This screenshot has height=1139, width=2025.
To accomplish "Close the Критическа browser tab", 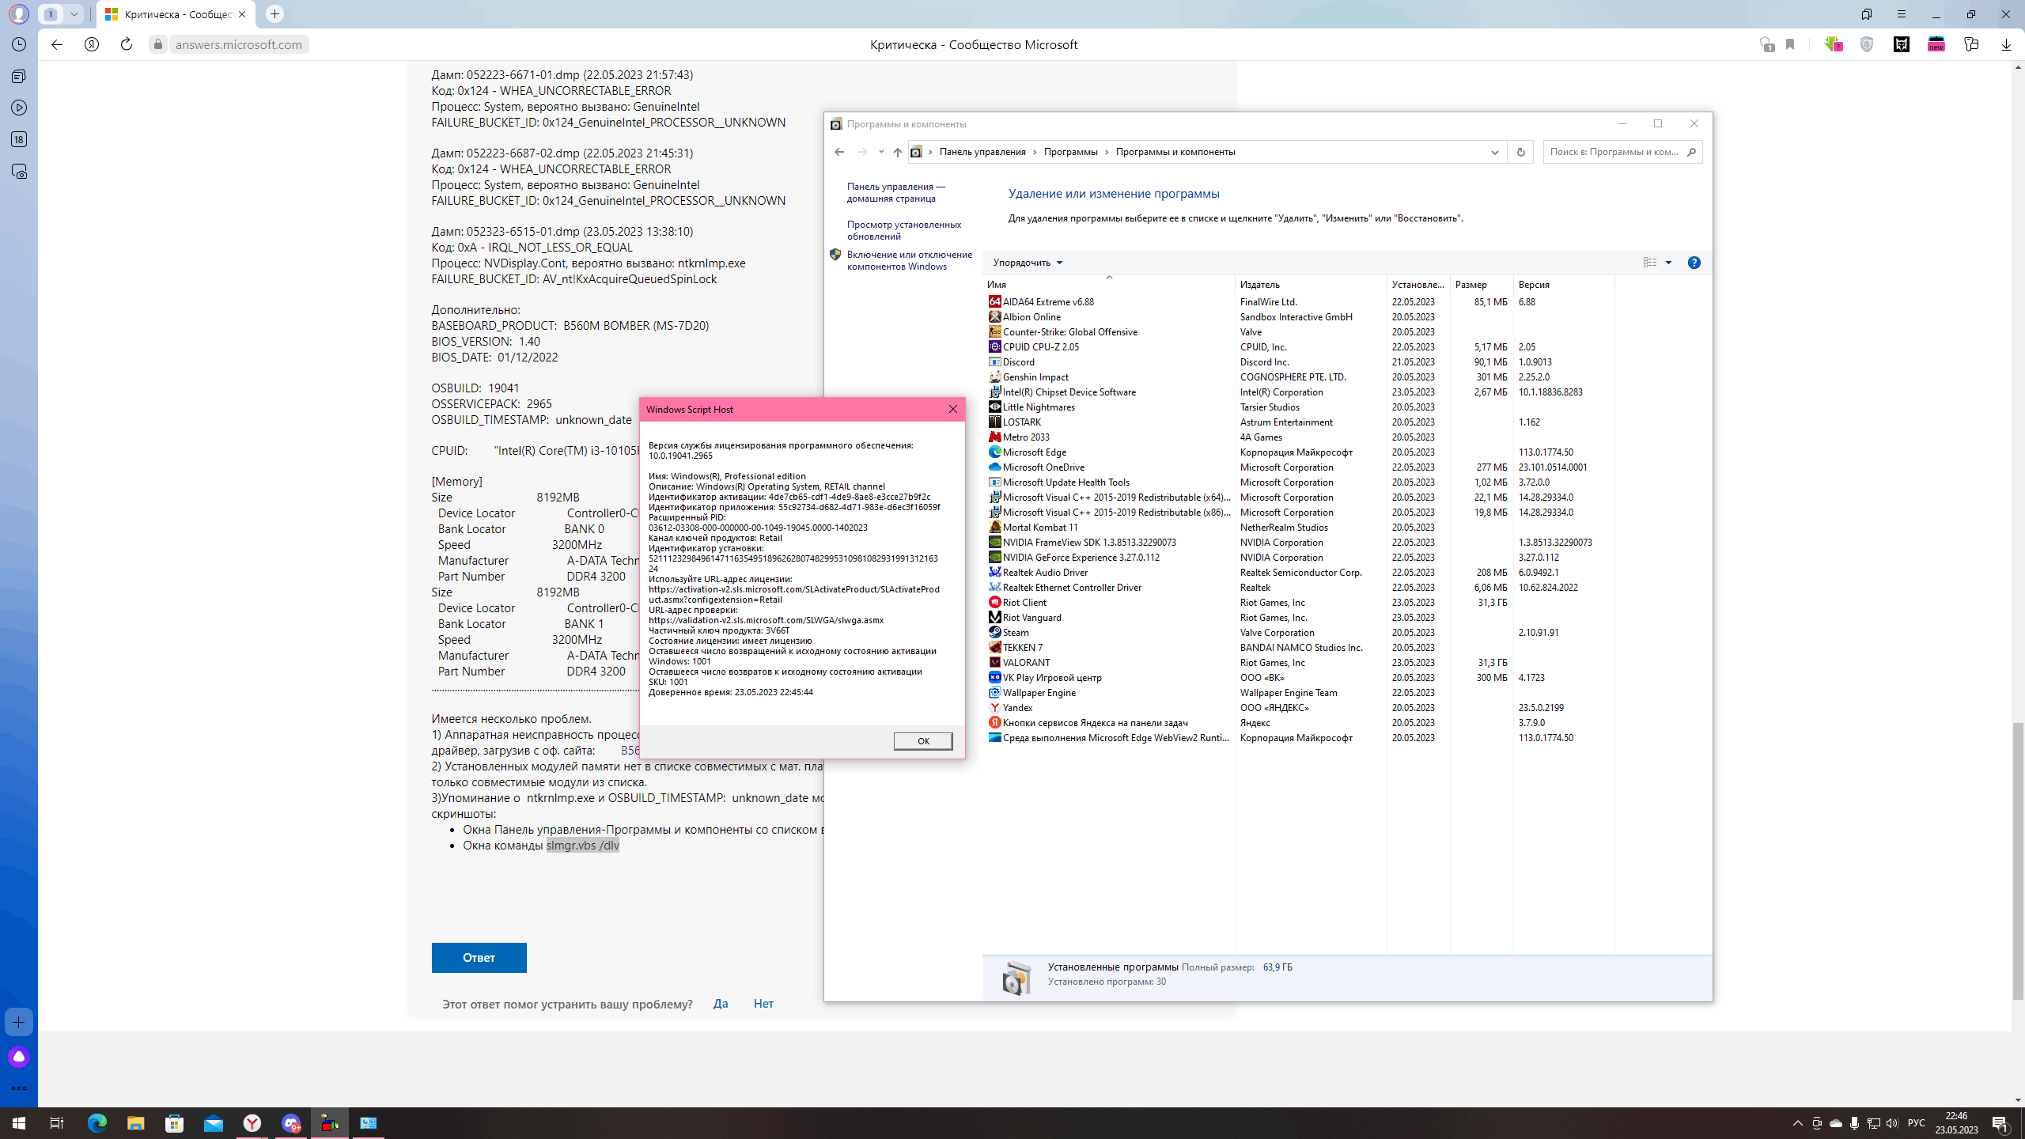I will [242, 14].
